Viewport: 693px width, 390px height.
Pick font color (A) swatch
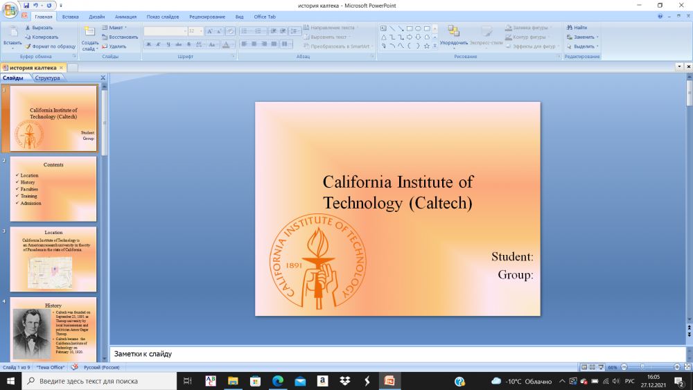pyautogui.click(x=226, y=44)
